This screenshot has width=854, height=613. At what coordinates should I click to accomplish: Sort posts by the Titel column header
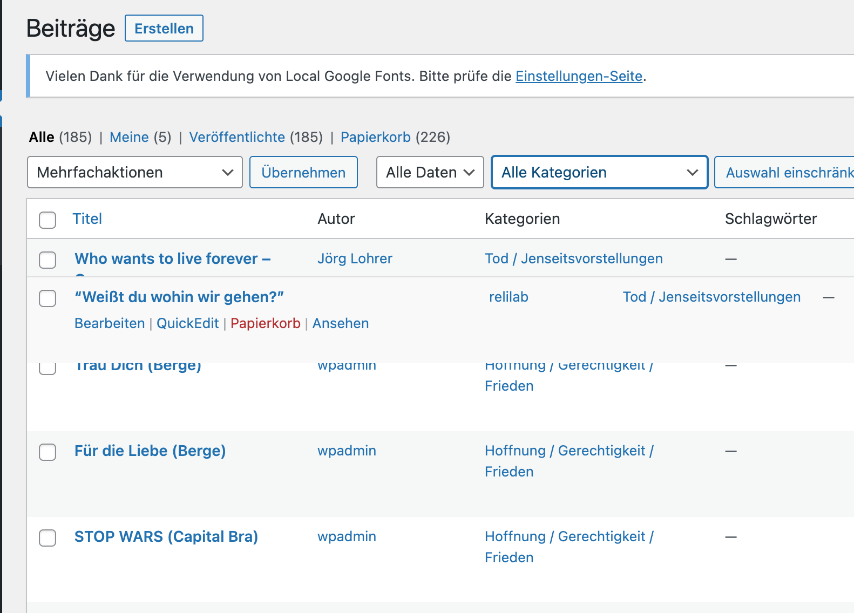click(87, 219)
